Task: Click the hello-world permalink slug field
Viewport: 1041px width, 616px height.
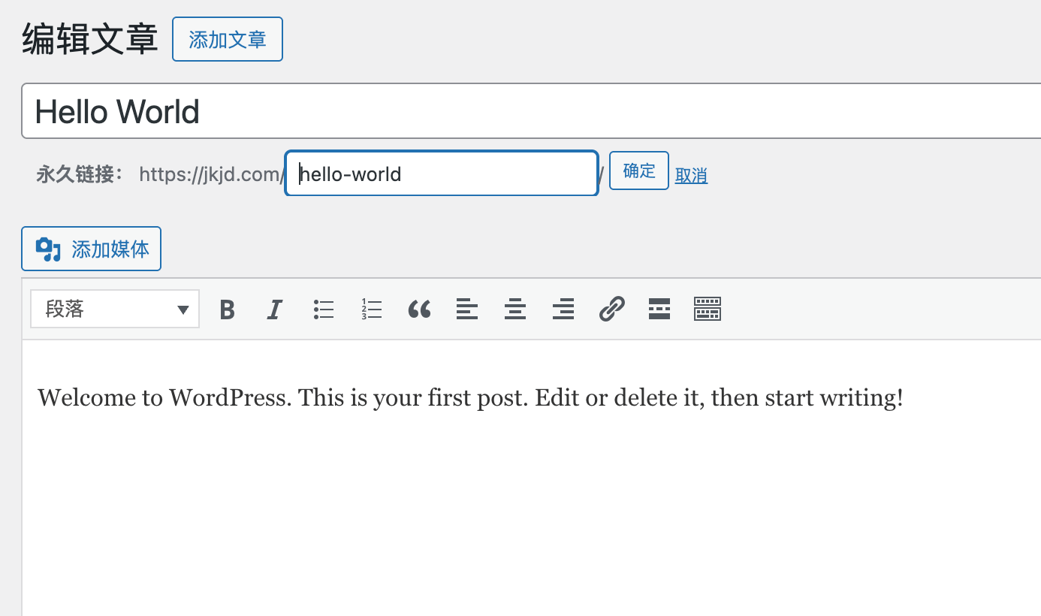Action: point(442,174)
